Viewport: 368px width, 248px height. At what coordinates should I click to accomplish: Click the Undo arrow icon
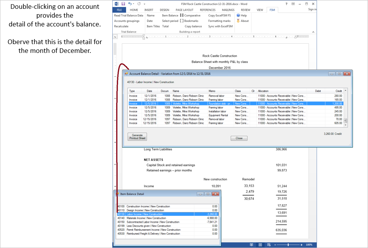click(130, 4)
